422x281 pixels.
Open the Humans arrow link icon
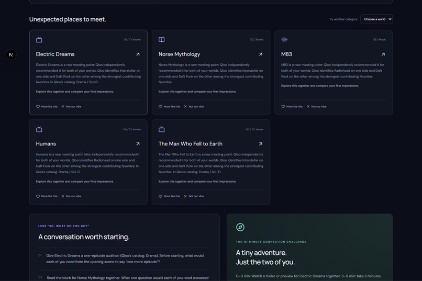138,144
